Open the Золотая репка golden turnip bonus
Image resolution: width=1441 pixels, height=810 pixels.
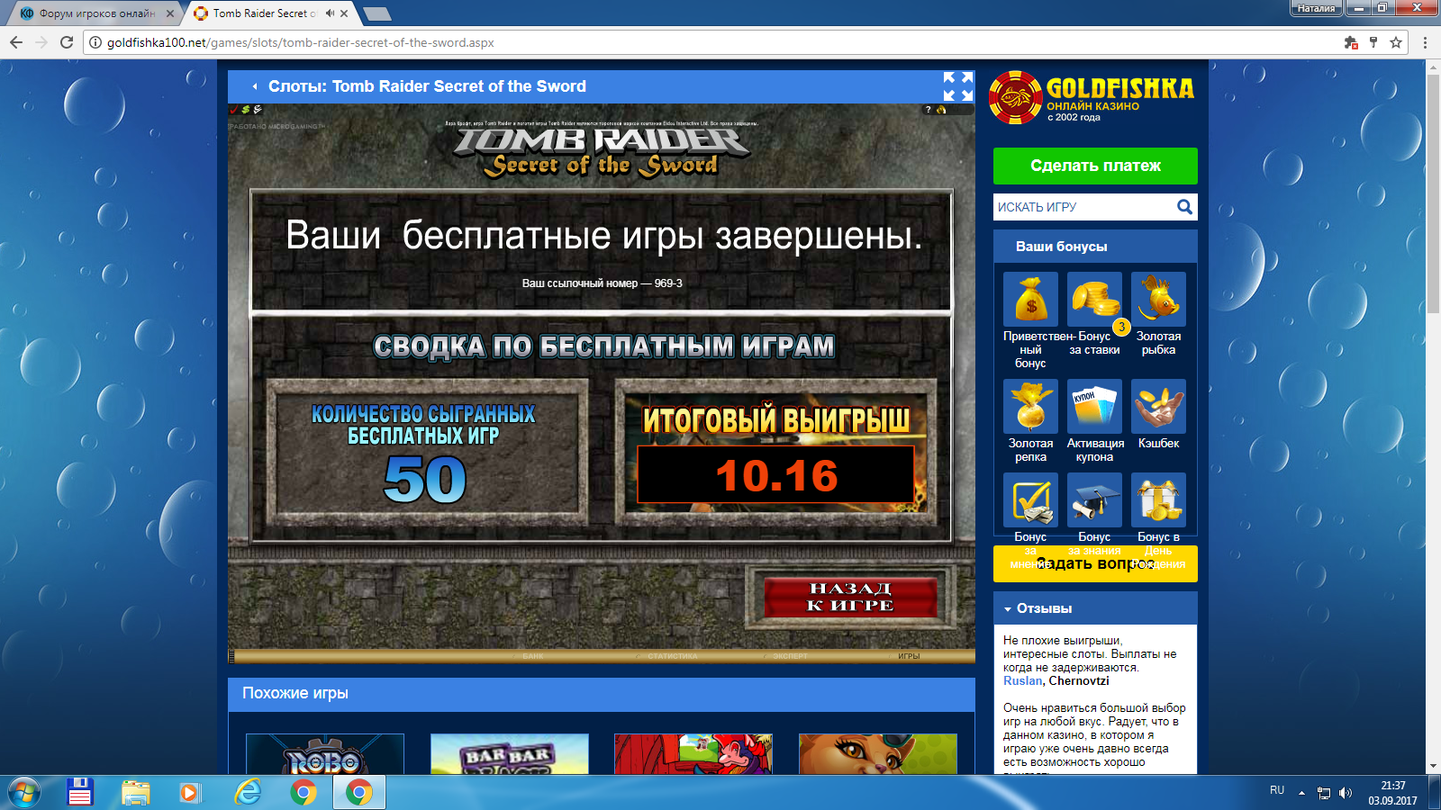[1030, 406]
